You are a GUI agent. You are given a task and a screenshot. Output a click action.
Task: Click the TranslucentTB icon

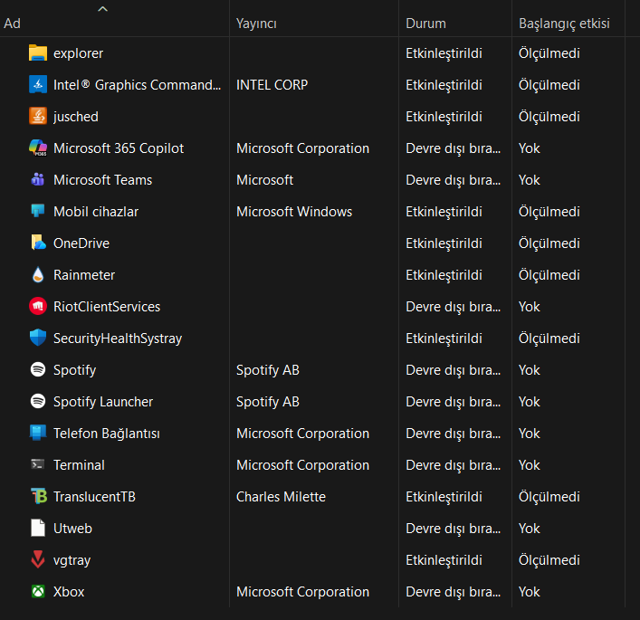point(39,496)
